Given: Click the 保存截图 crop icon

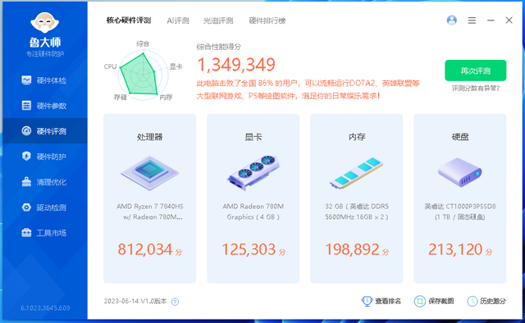Looking at the screenshot, I should pos(419,301).
